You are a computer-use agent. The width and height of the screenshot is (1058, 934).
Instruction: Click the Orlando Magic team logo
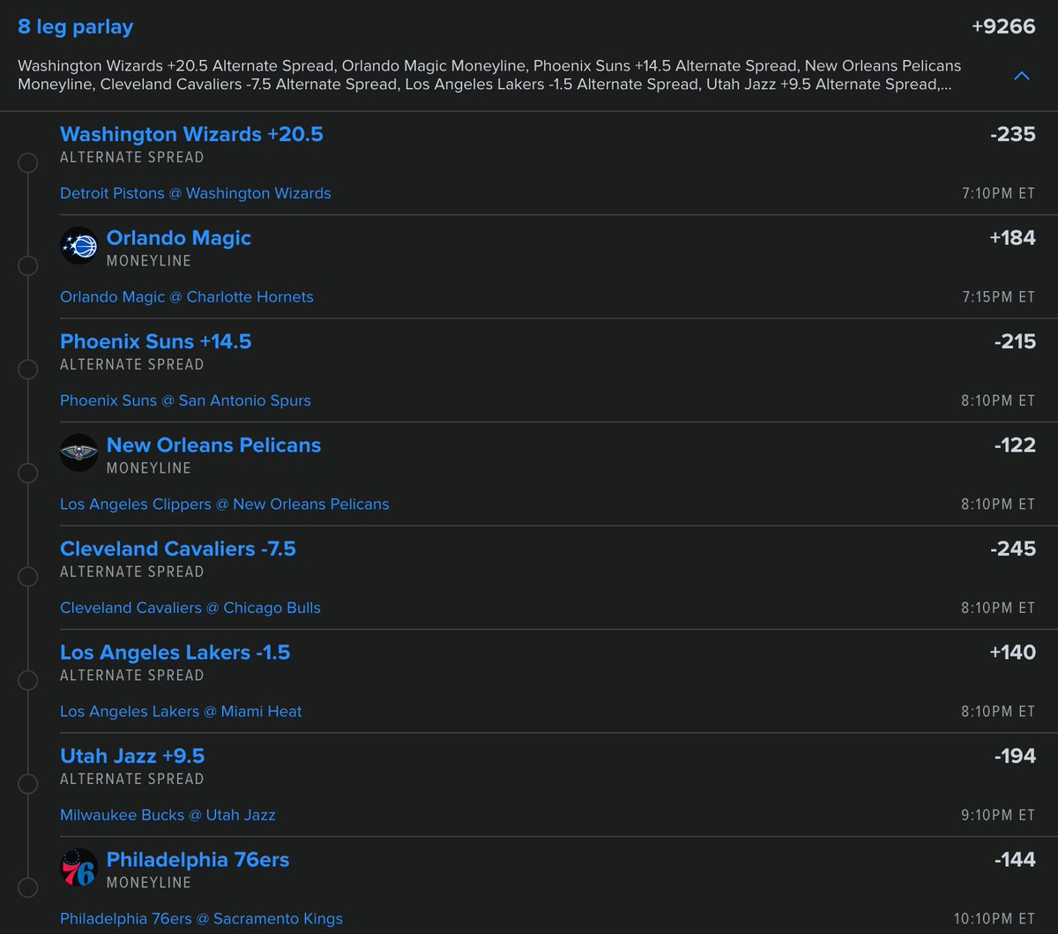coord(79,245)
